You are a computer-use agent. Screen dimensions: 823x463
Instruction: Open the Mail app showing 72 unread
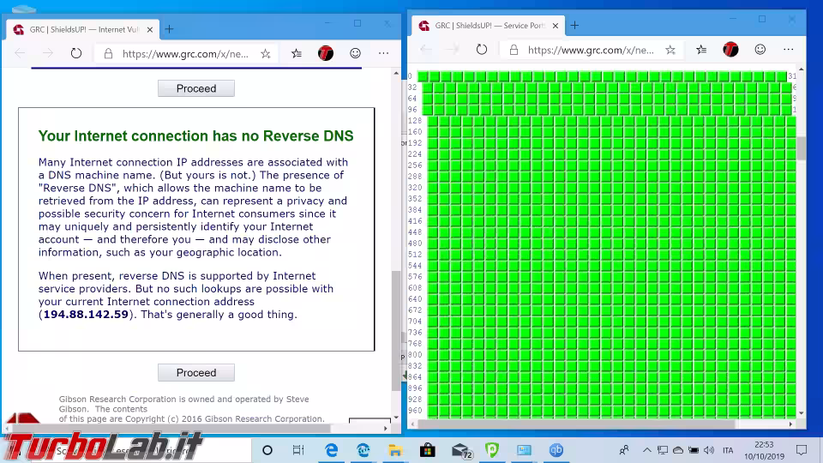[460, 450]
